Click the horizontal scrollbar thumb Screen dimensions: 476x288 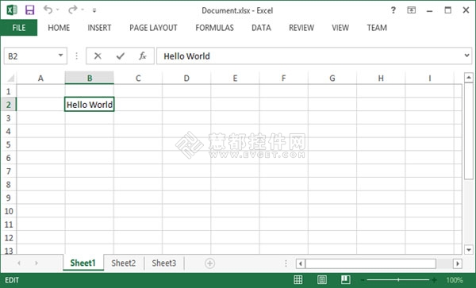pyautogui.click(x=370, y=263)
